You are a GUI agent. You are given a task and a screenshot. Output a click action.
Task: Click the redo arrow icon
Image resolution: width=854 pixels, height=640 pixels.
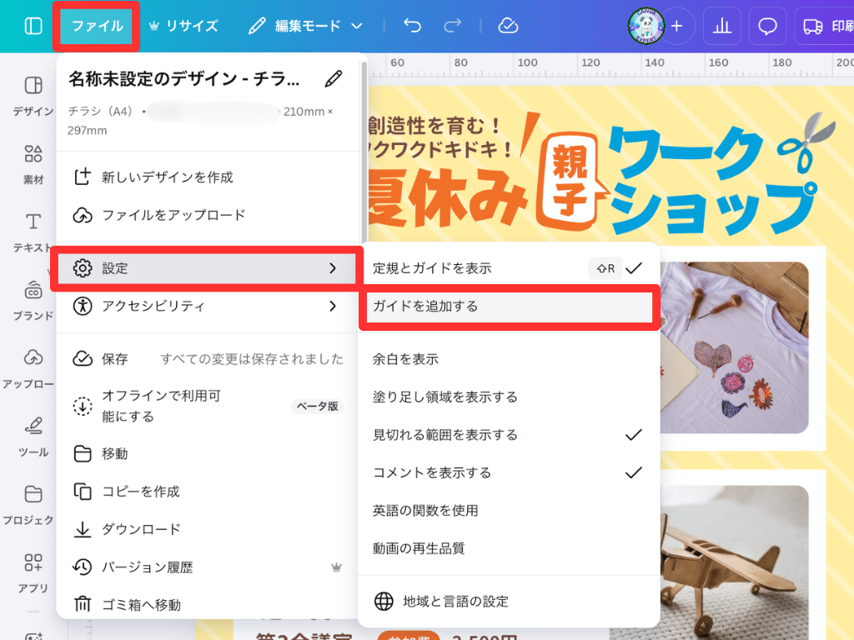tap(452, 26)
